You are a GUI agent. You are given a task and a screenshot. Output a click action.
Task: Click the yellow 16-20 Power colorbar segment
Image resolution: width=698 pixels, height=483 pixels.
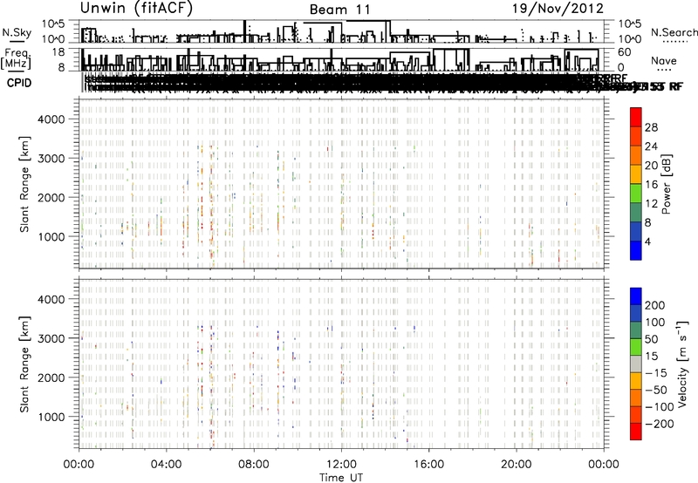click(x=636, y=174)
